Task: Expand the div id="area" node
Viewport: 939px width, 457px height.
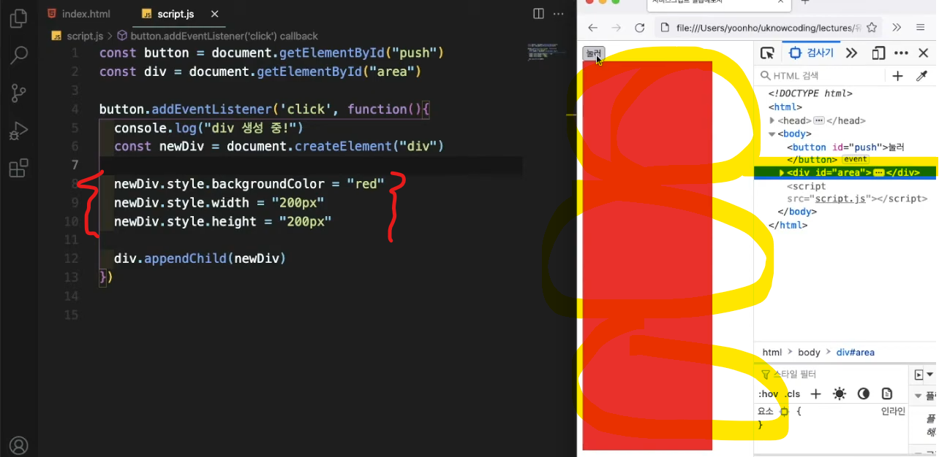Action: tap(782, 173)
